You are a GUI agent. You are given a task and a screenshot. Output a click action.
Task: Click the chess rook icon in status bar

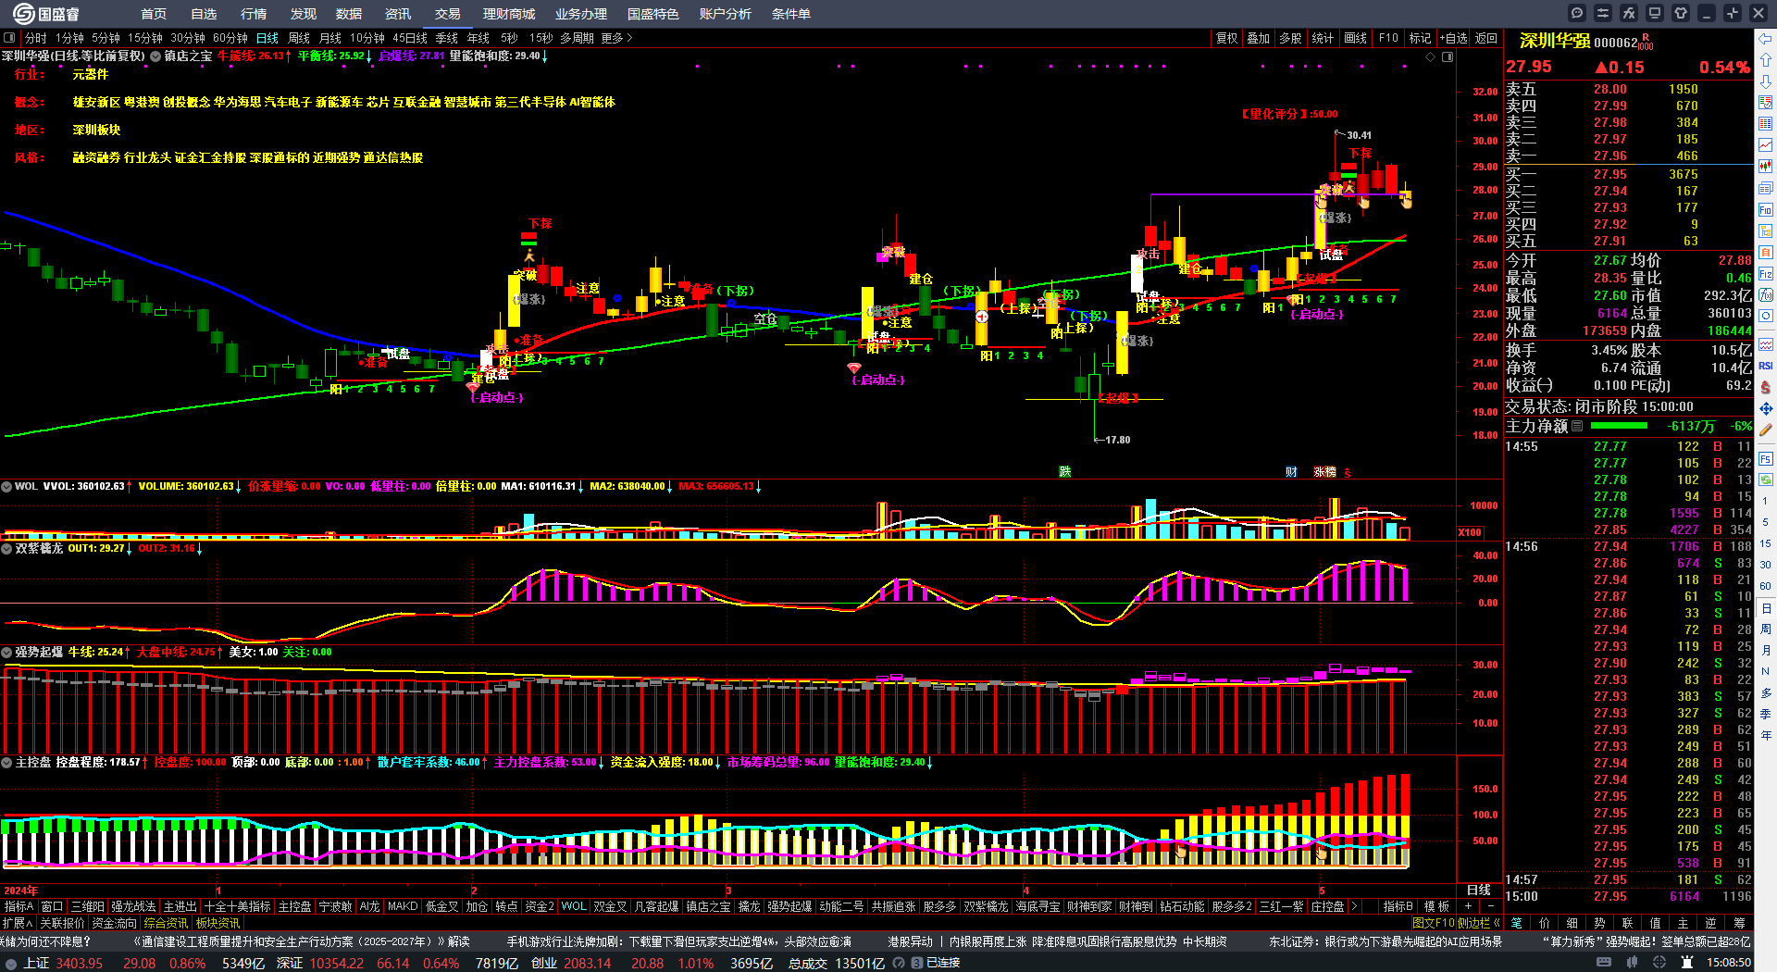point(1688,963)
